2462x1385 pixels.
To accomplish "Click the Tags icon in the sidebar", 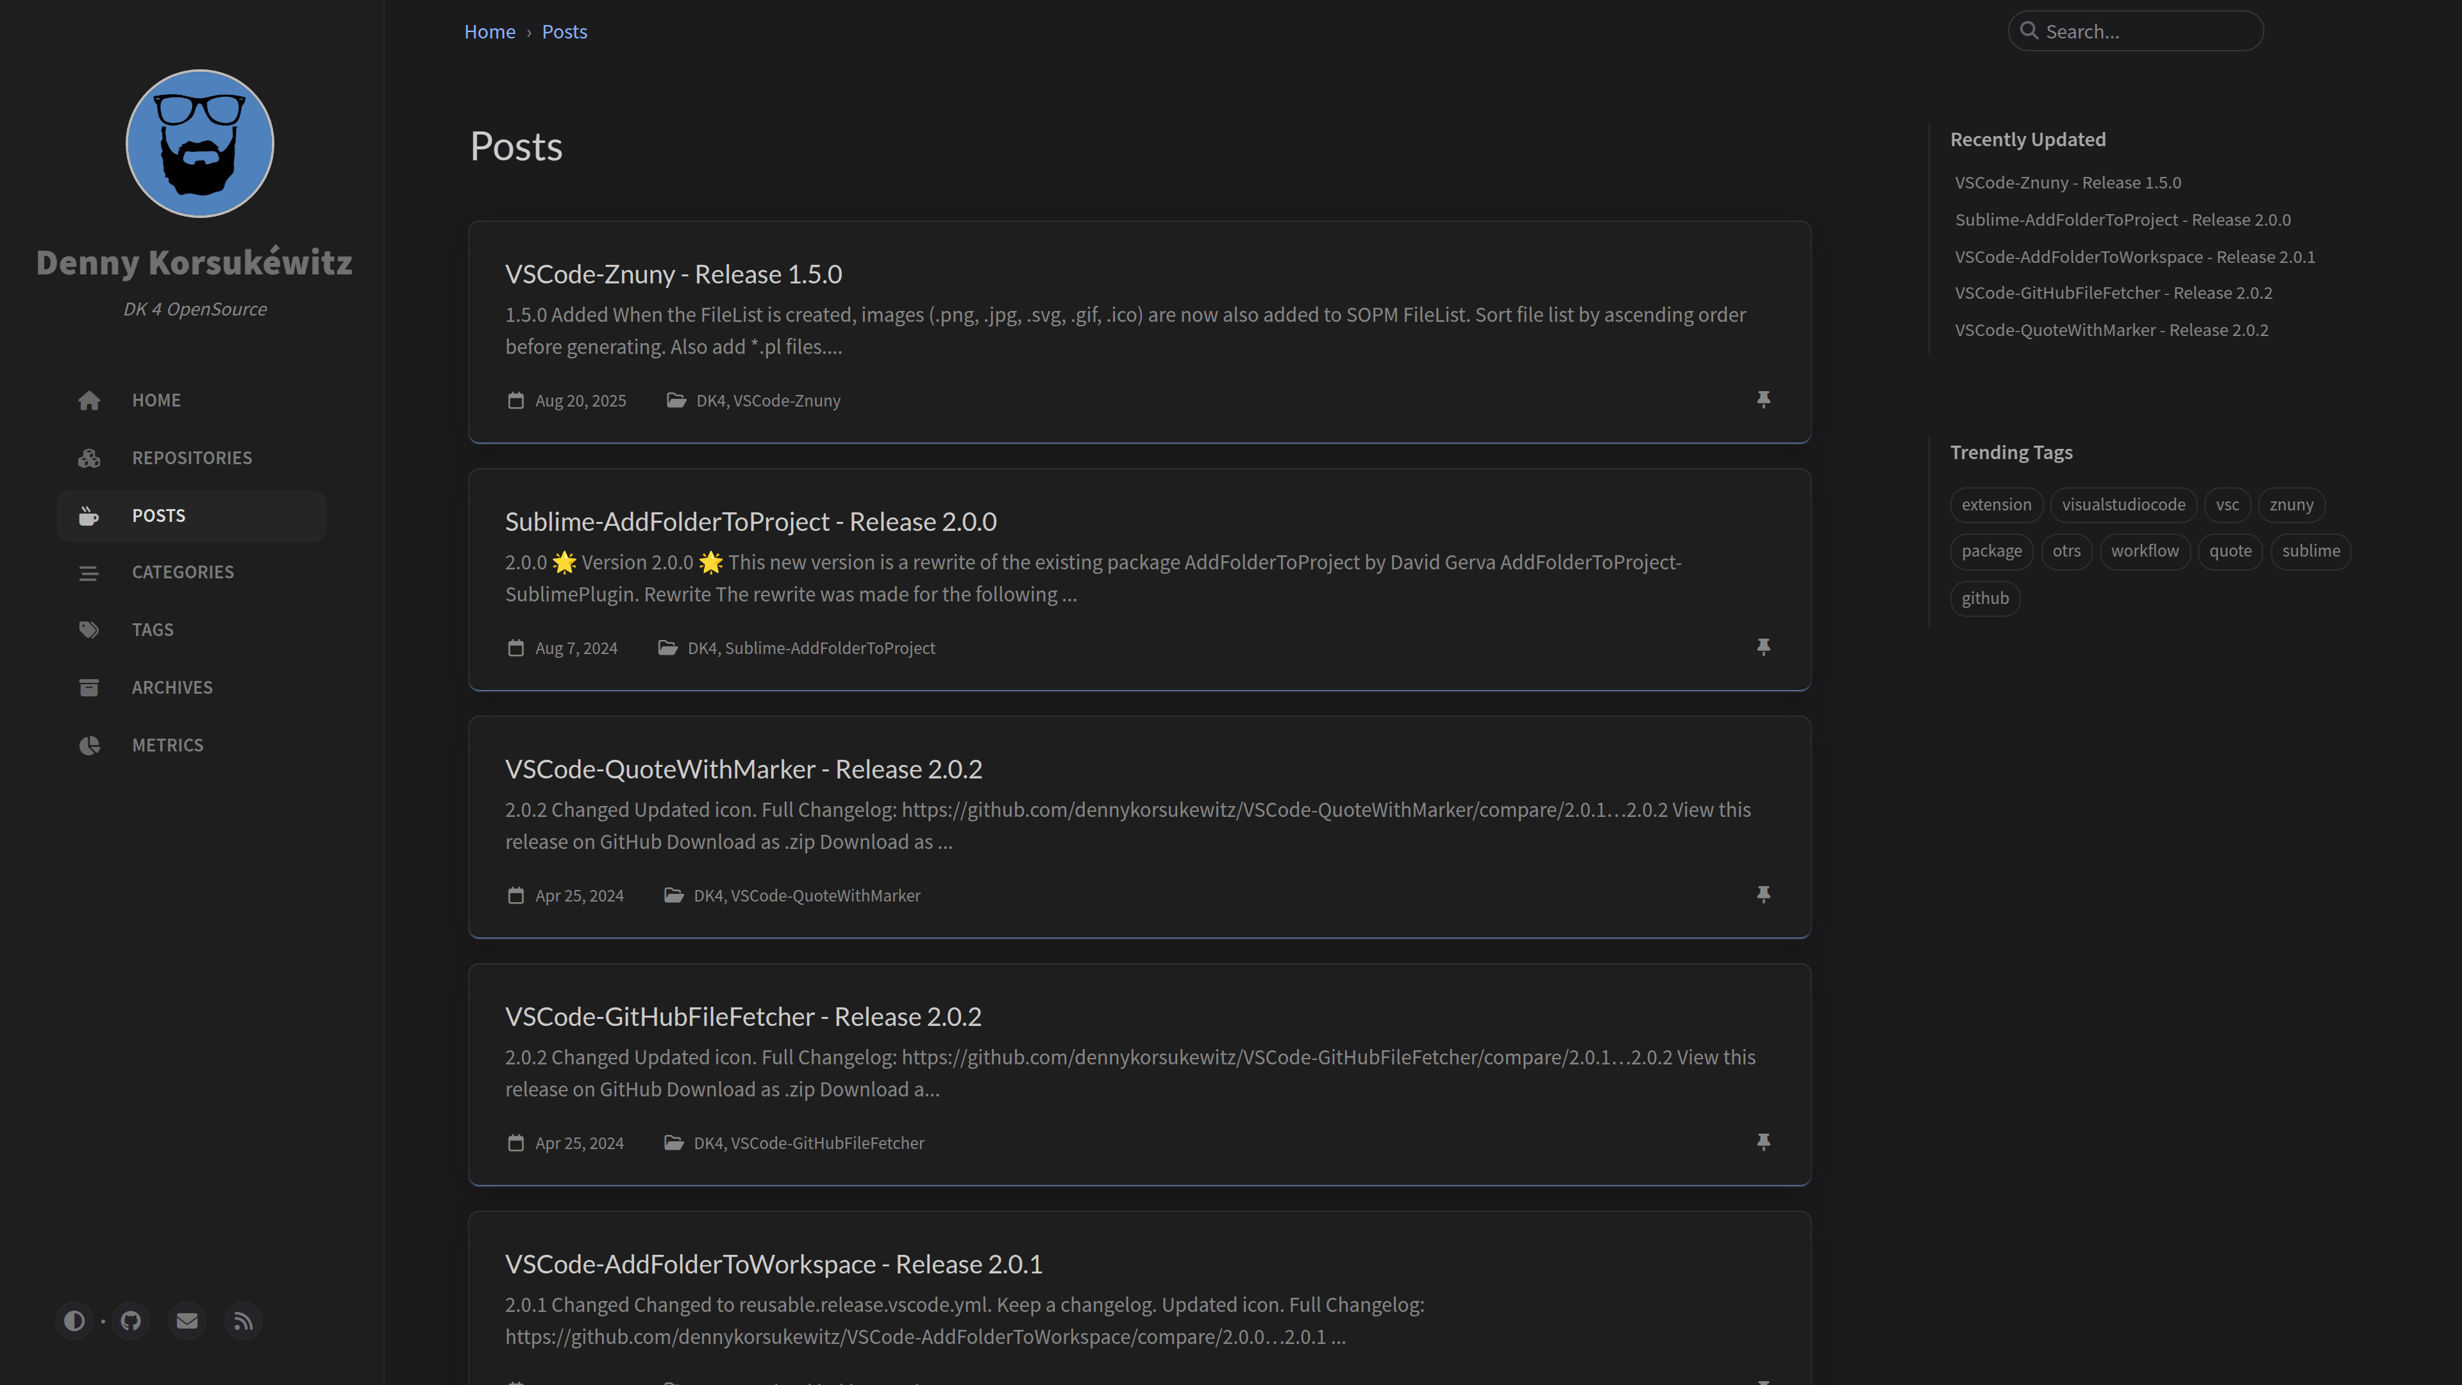I will (x=89, y=630).
